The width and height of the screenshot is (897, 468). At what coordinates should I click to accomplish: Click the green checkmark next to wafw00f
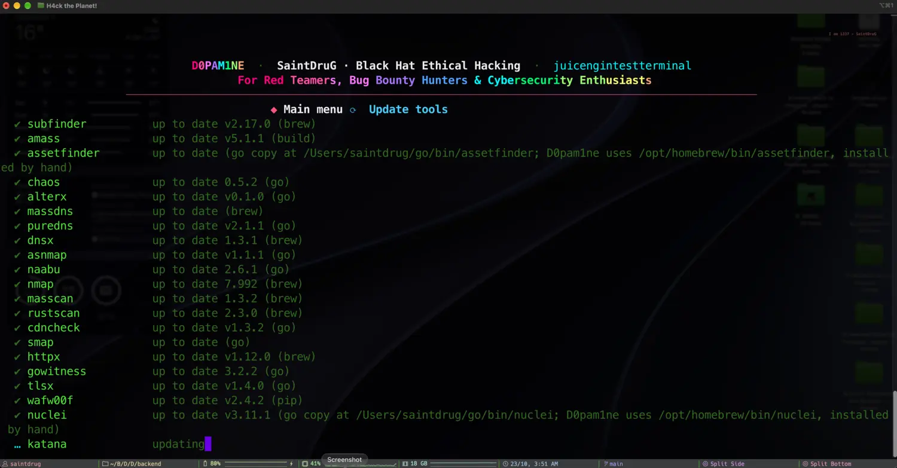(x=17, y=400)
